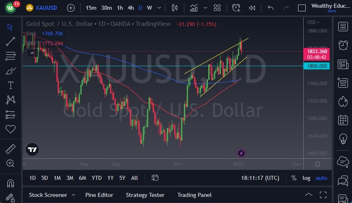Save the chart layout

(332, 11)
